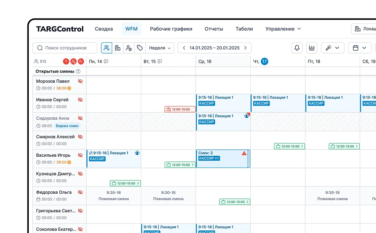This screenshot has width=376, height=233.
Task: Switch to the WFM tab
Action: pos(131,29)
